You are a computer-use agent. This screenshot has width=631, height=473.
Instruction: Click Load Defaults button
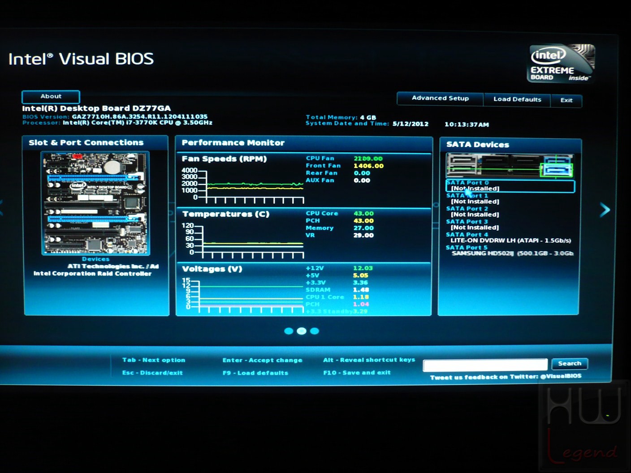point(517,99)
